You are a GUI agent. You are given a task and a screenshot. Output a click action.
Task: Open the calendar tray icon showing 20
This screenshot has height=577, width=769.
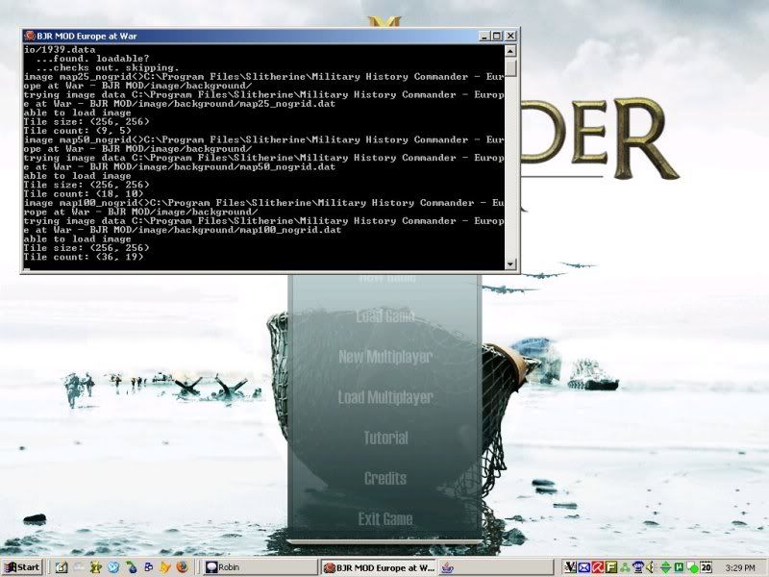pyautogui.click(x=706, y=567)
